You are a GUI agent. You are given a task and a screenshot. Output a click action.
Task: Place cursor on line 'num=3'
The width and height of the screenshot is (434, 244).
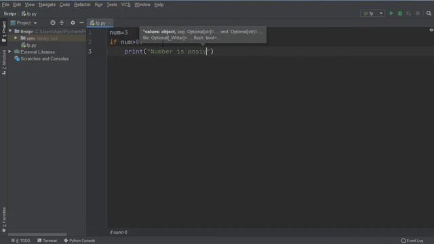[119, 33]
